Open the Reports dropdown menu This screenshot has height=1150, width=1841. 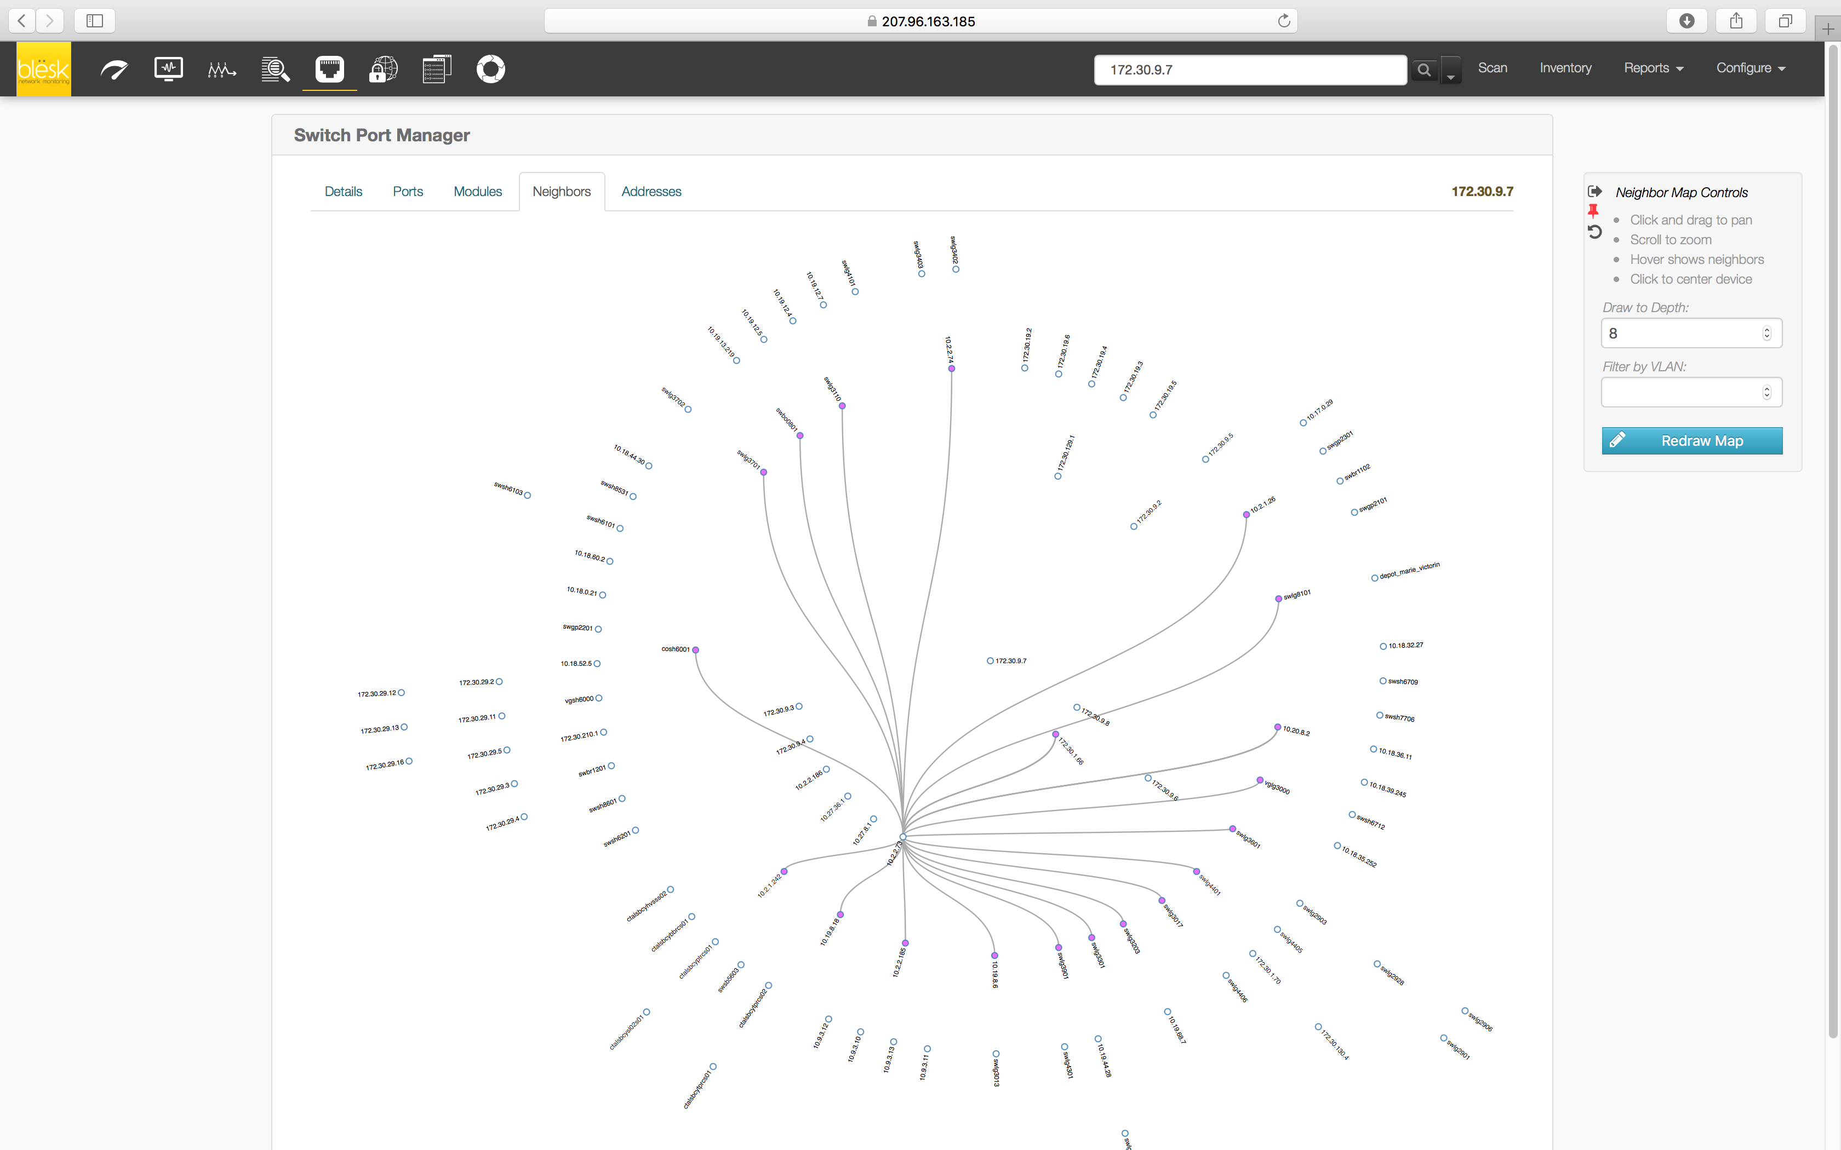[1653, 68]
